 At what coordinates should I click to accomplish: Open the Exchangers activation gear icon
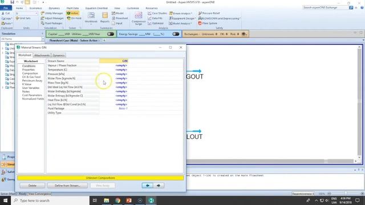[244, 34]
